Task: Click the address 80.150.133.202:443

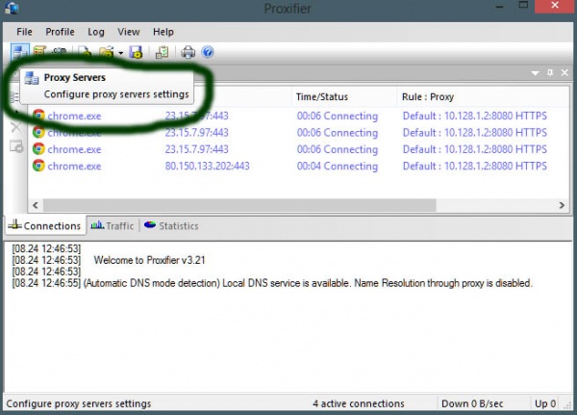Action: (x=207, y=167)
